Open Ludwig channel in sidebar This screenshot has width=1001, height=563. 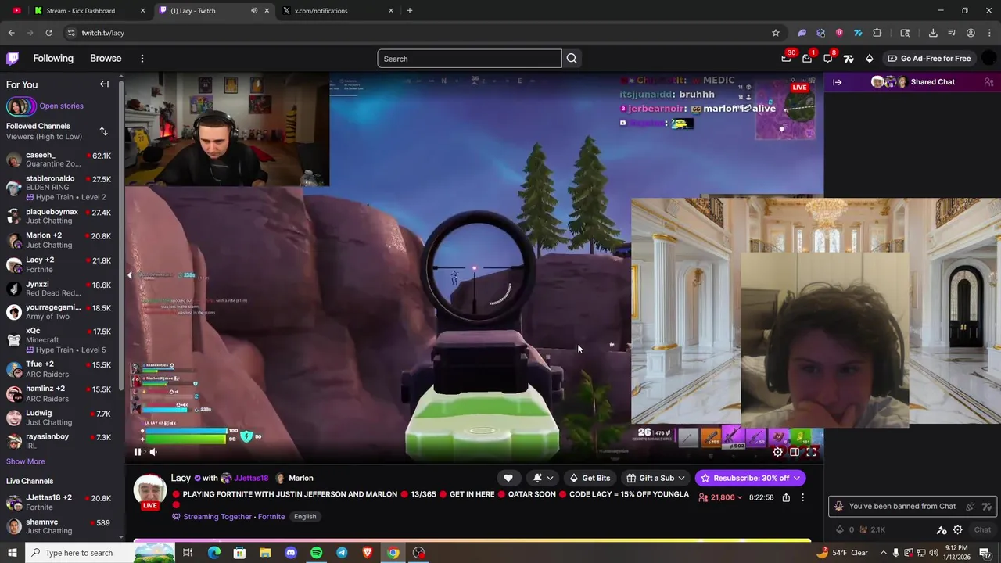(59, 418)
